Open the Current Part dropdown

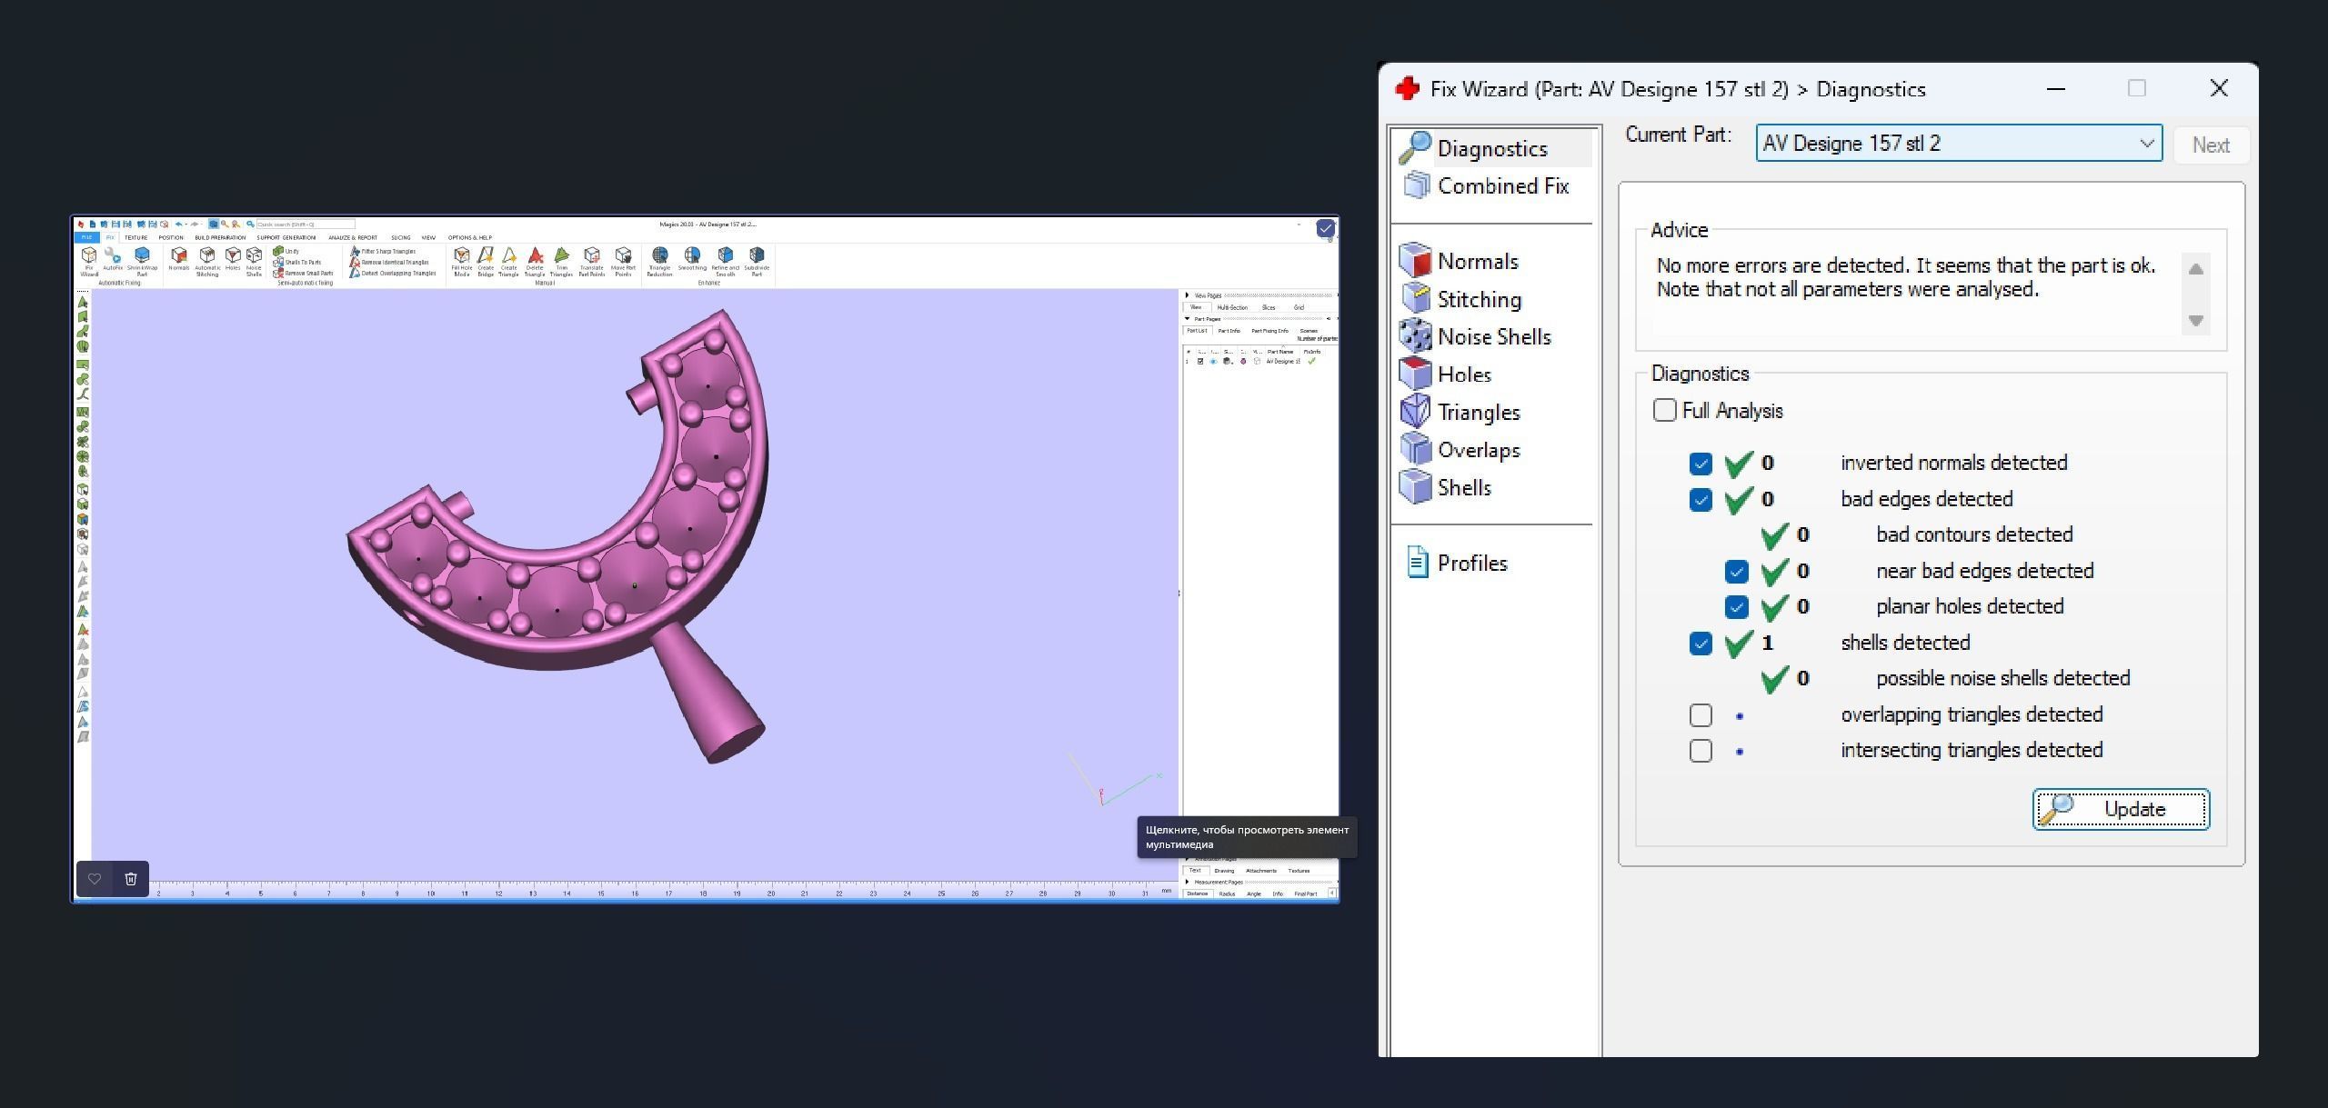click(2146, 144)
